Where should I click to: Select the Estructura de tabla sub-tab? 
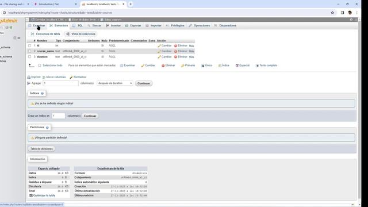(45, 34)
